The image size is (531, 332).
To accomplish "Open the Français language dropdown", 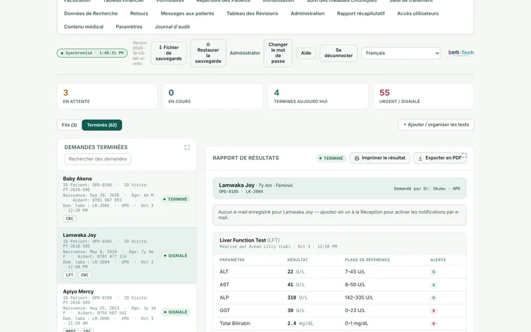I will (x=401, y=53).
